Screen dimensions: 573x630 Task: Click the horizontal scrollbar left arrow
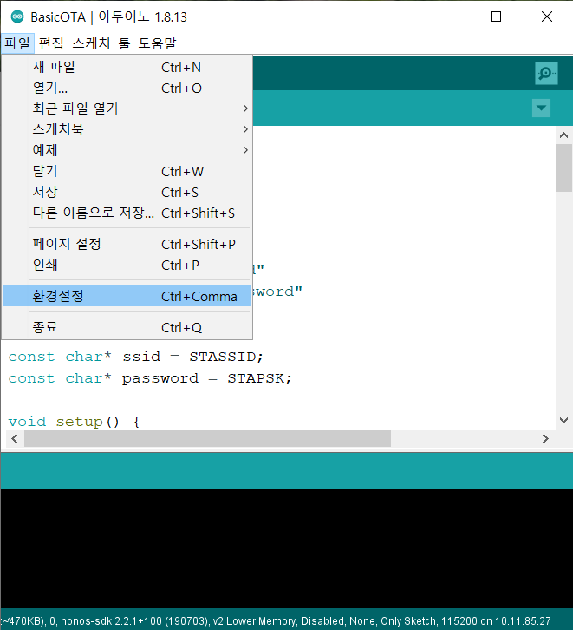tap(15, 438)
